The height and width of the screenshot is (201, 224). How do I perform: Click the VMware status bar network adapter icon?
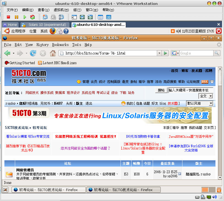point(209,197)
